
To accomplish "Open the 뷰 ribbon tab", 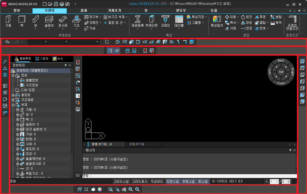I will point(146,10).
